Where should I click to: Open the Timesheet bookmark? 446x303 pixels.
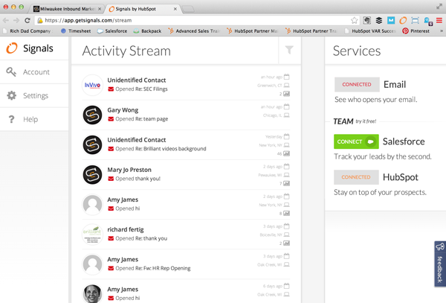pyautogui.click(x=76, y=31)
